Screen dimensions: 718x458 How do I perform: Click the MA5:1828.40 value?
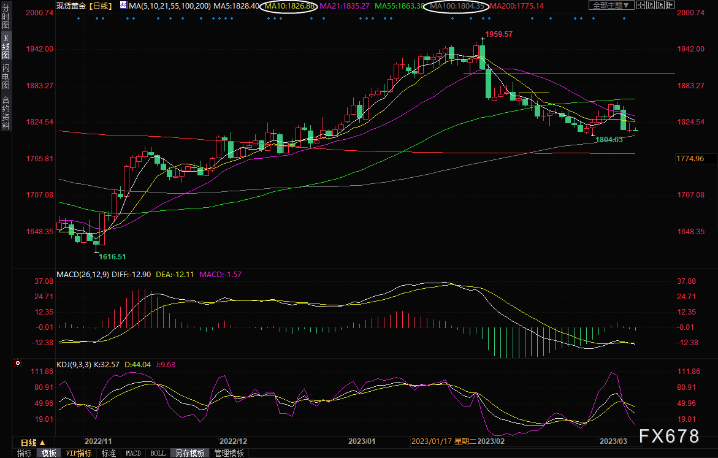click(236, 6)
